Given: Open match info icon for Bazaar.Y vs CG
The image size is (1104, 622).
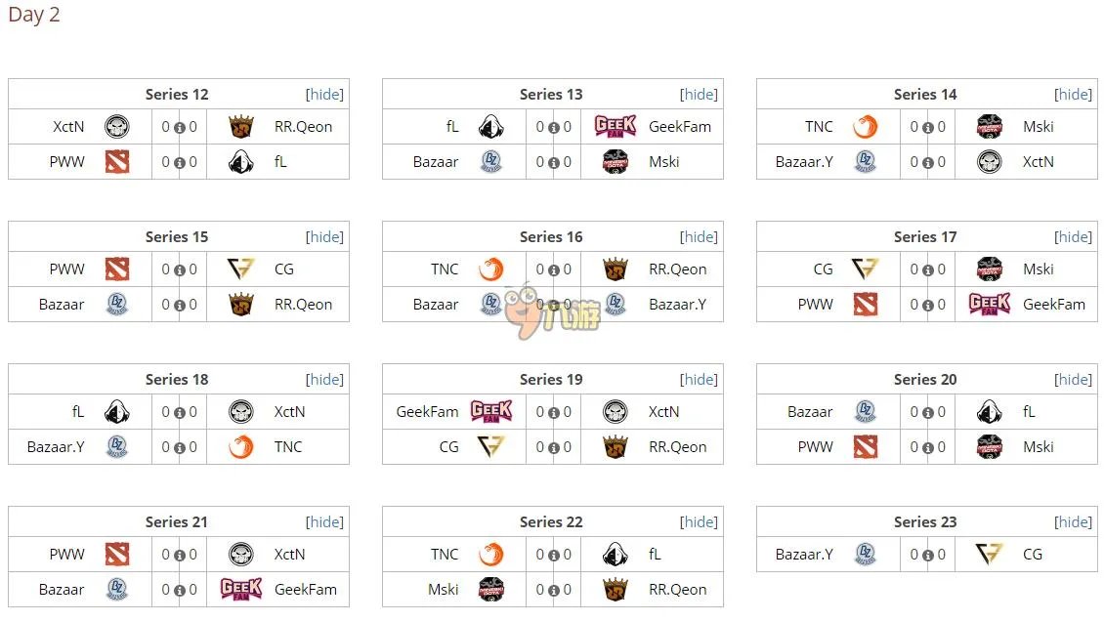Looking at the screenshot, I should (x=928, y=556).
